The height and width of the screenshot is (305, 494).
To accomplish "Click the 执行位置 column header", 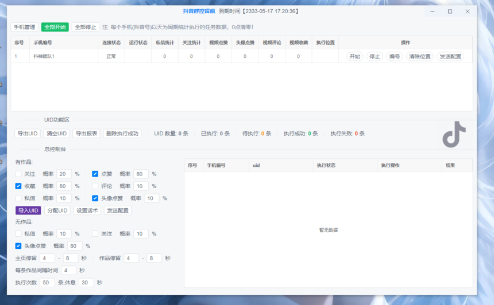I will click(x=326, y=42).
